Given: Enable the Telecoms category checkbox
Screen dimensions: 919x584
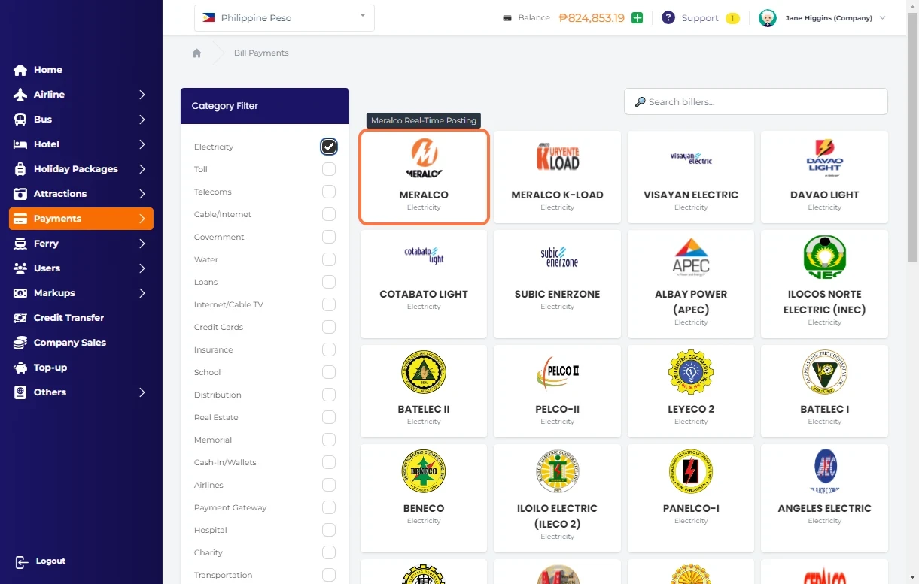Looking at the screenshot, I should click(x=329, y=192).
